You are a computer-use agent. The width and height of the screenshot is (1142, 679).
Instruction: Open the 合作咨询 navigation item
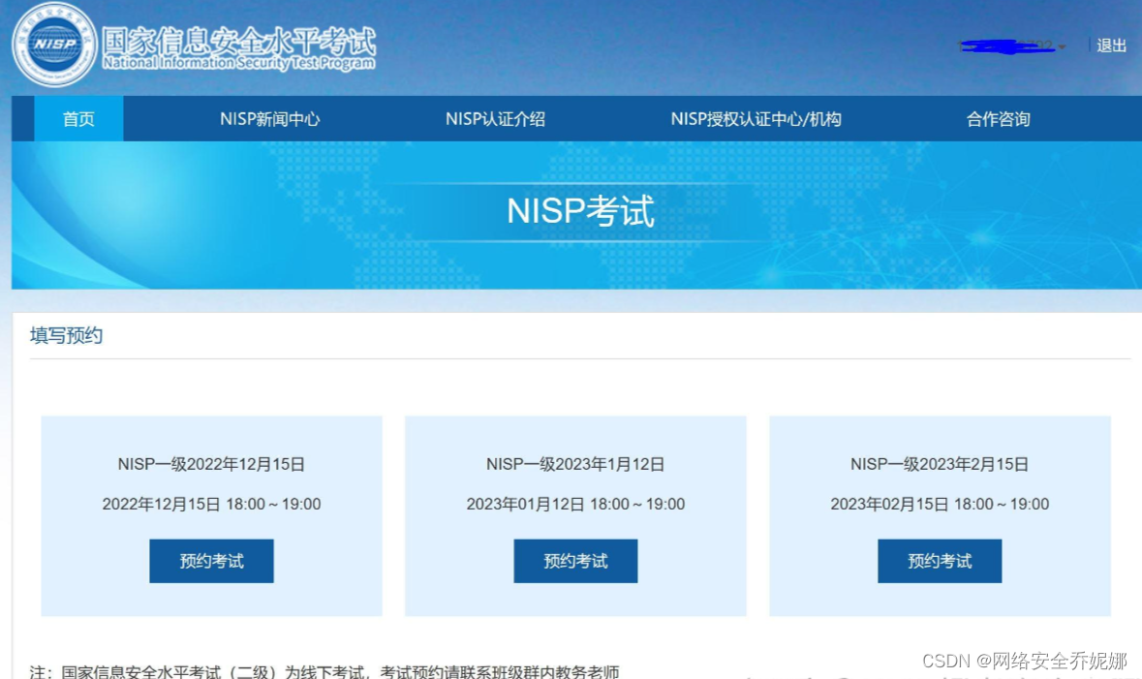tap(998, 118)
